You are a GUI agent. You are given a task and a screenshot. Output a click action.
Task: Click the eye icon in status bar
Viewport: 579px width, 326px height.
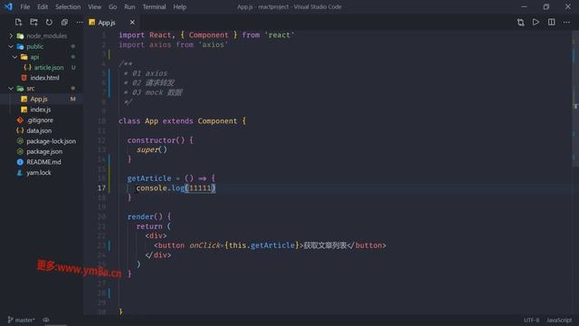pos(46,320)
